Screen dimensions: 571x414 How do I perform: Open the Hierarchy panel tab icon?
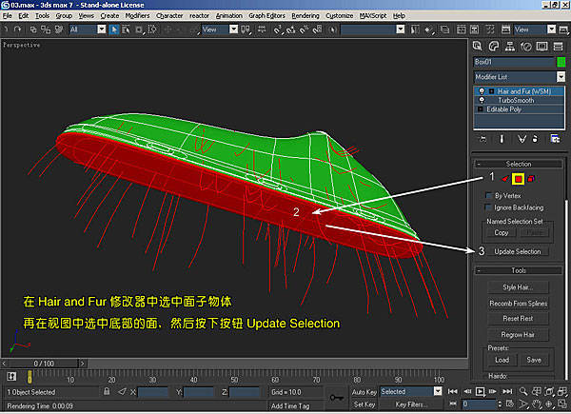click(x=510, y=47)
